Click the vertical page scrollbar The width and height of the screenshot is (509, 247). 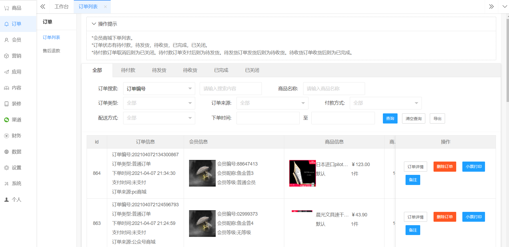point(507,60)
